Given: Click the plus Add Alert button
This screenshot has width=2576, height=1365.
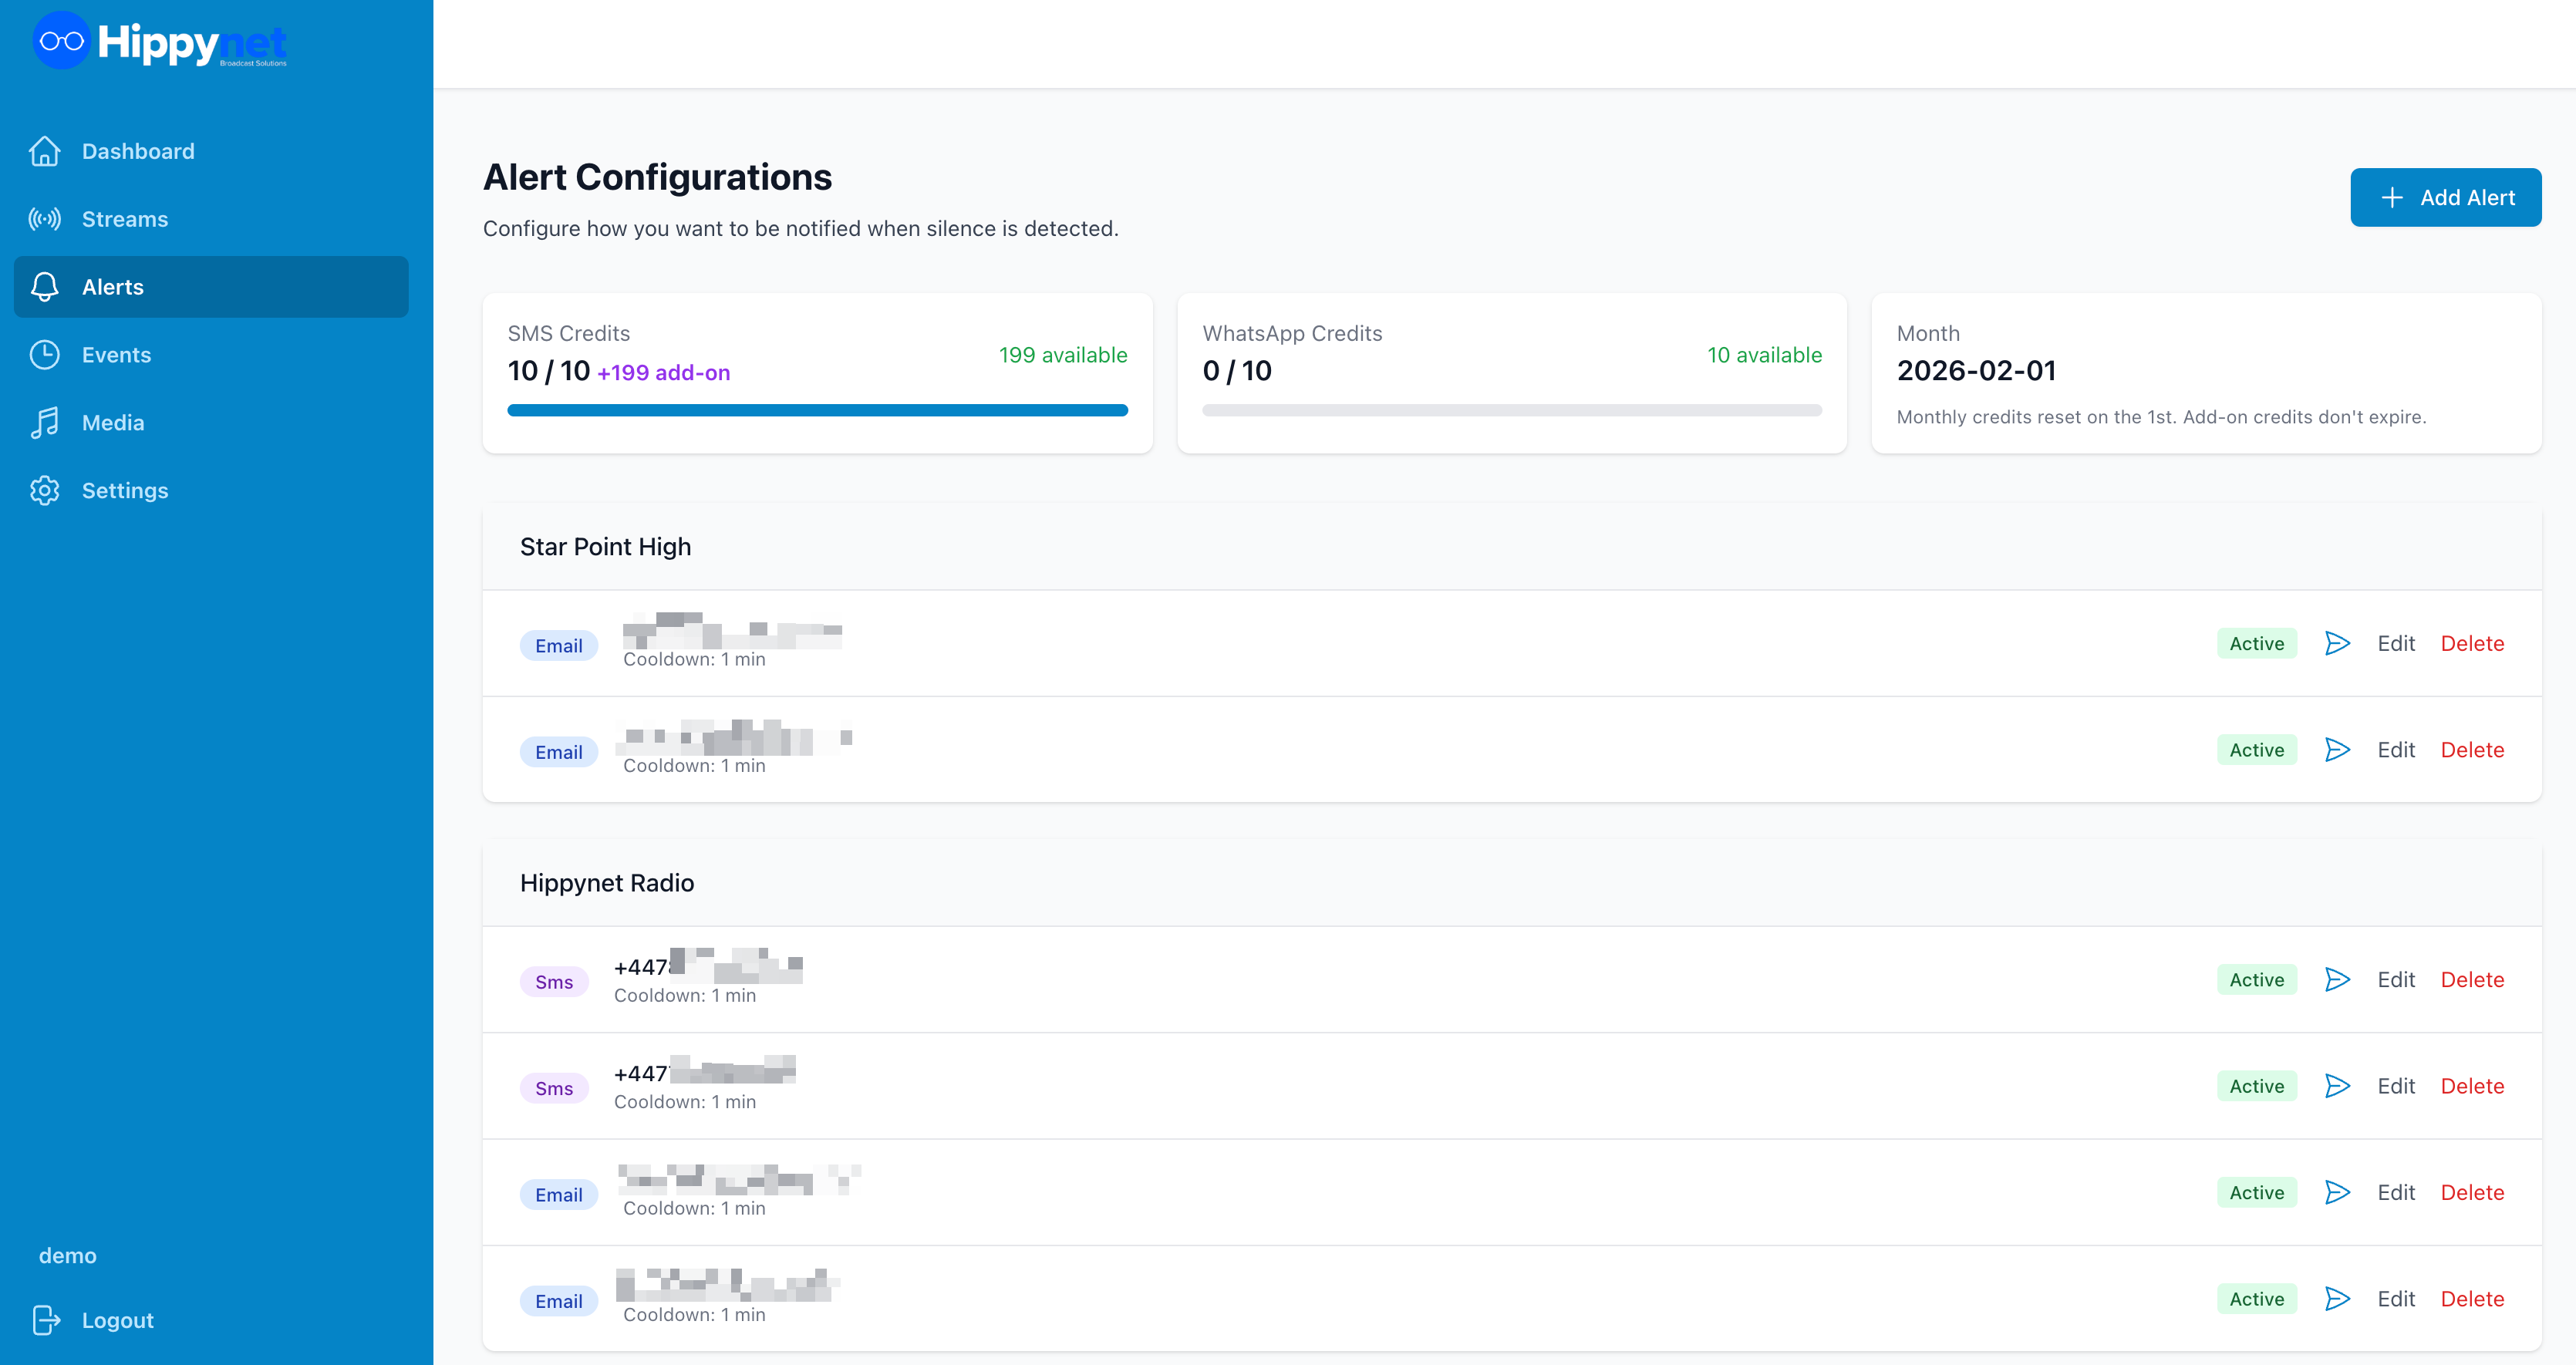Looking at the screenshot, I should pyautogui.click(x=2445, y=197).
